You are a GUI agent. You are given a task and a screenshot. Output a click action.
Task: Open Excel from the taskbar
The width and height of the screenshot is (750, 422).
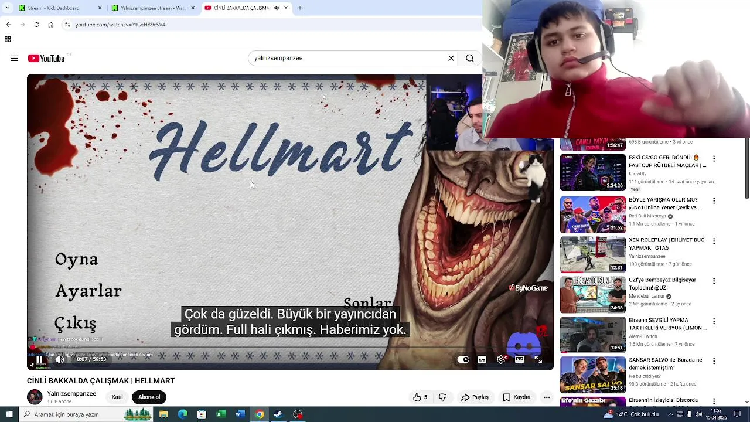tap(221, 414)
